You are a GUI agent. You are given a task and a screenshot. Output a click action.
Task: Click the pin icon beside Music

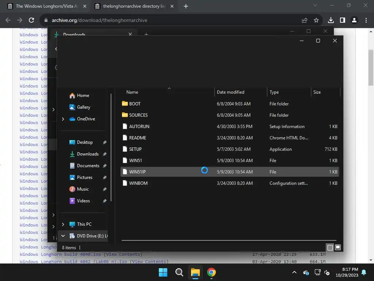coord(104,189)
